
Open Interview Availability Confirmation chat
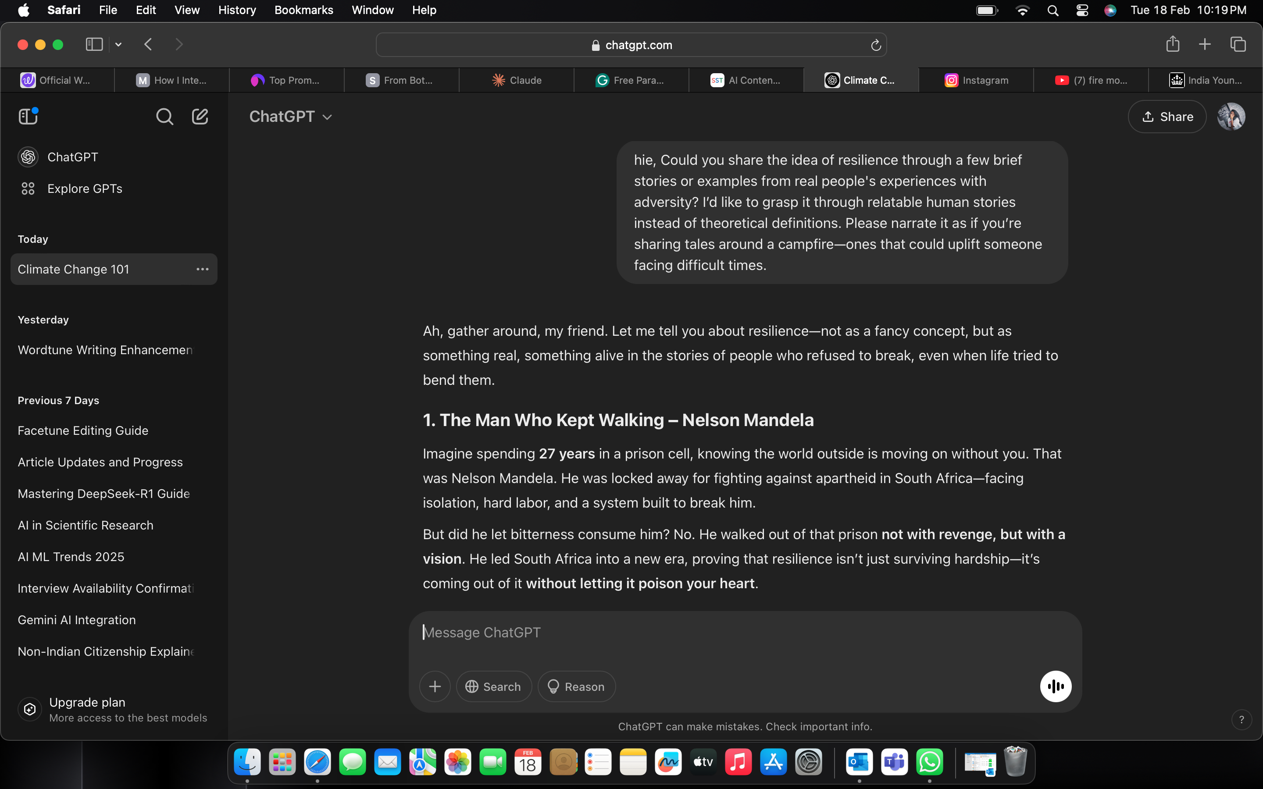[114, 589]
